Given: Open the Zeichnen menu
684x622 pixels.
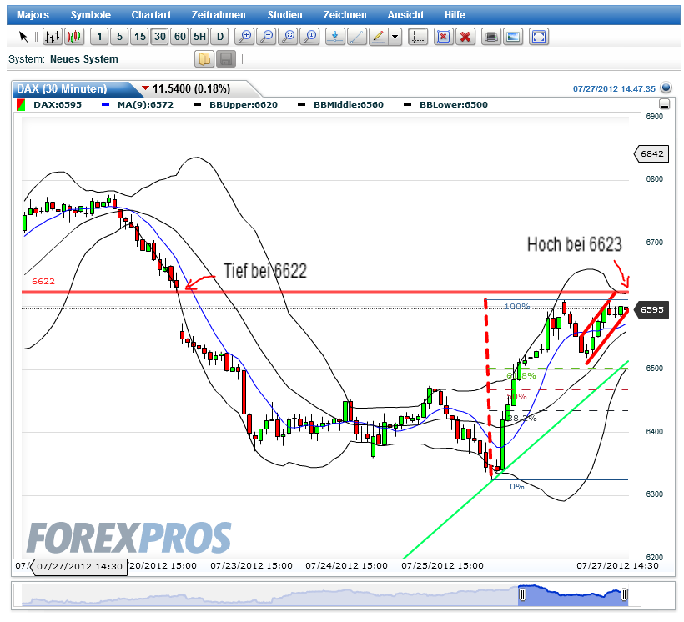Looking at the screenshot, I should tap(345, 15).
